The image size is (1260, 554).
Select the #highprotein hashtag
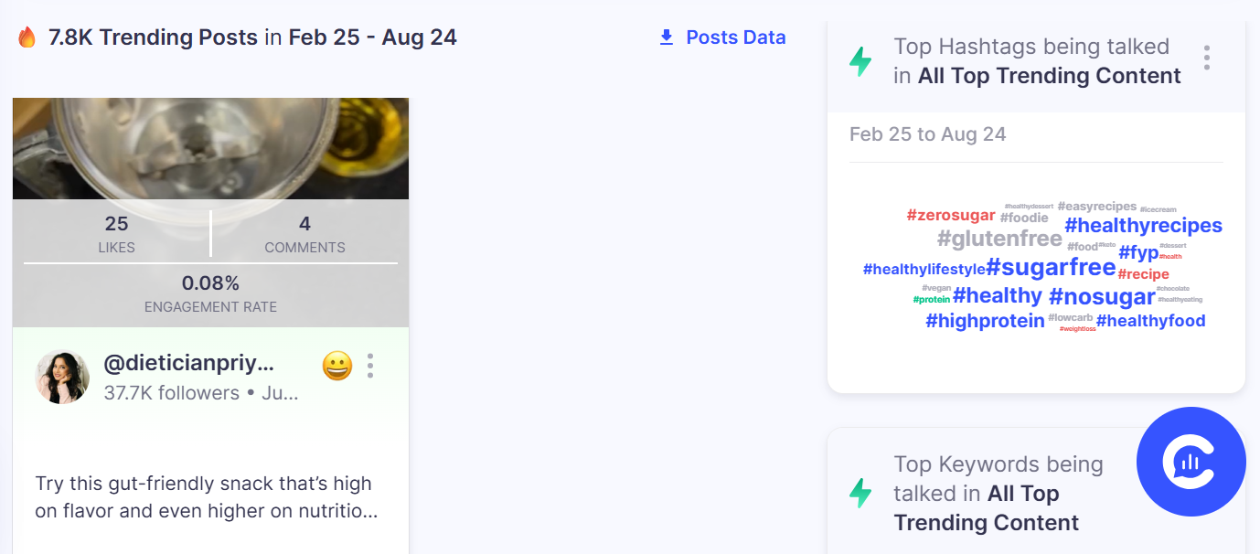(985, 321)
